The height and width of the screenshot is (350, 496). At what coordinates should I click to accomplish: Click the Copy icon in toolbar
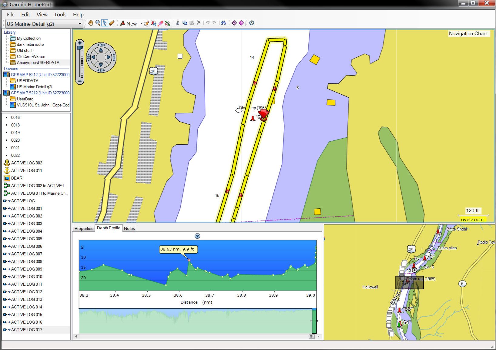tap(185, 23)
